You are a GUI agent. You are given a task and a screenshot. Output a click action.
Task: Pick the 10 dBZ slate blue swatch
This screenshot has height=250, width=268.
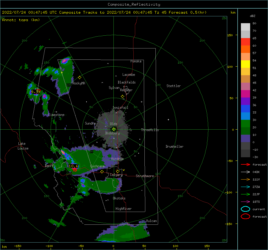pyautogui.click(x=245, y=139)
